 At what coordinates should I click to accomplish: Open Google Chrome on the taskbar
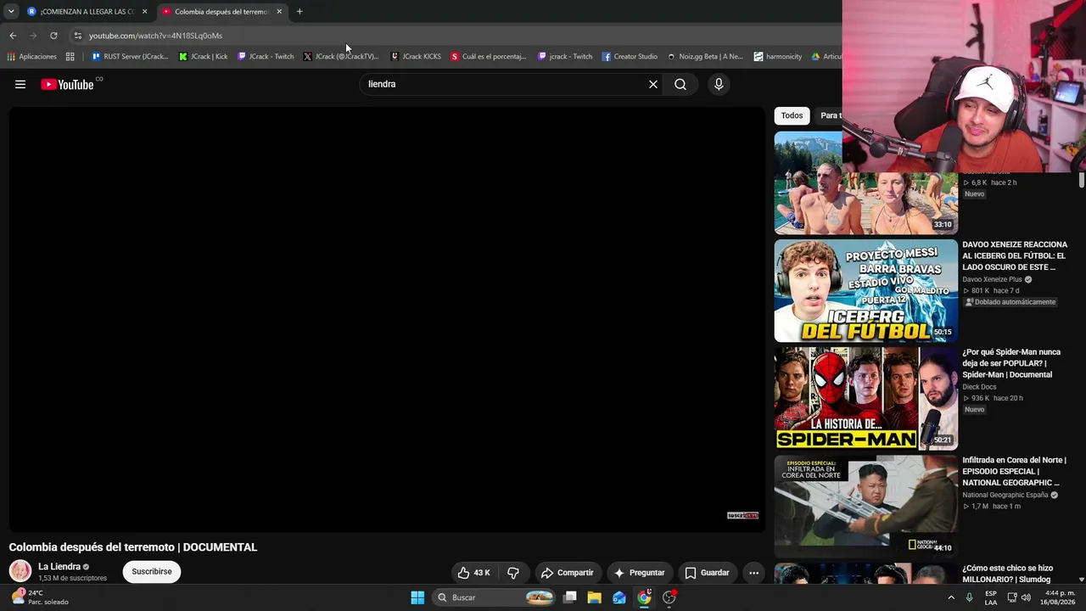point(644,597)
